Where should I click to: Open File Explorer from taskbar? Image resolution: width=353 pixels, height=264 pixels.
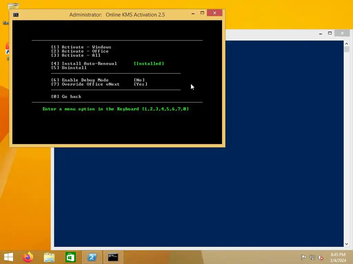click(49, 257)
